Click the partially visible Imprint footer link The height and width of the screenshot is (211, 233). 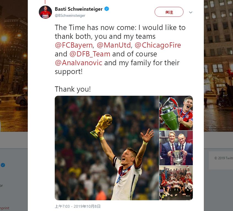(x=5, y=208)
